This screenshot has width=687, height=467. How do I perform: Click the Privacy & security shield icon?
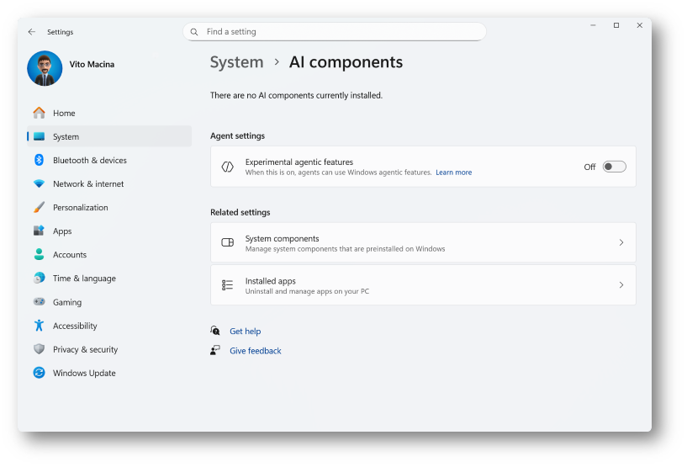[39, 349]
